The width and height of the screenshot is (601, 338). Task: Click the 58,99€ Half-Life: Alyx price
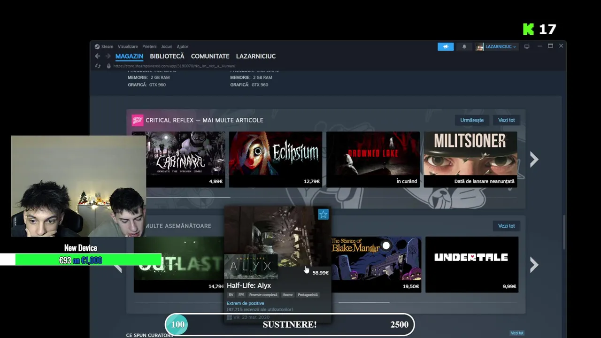tap(320, 273)
